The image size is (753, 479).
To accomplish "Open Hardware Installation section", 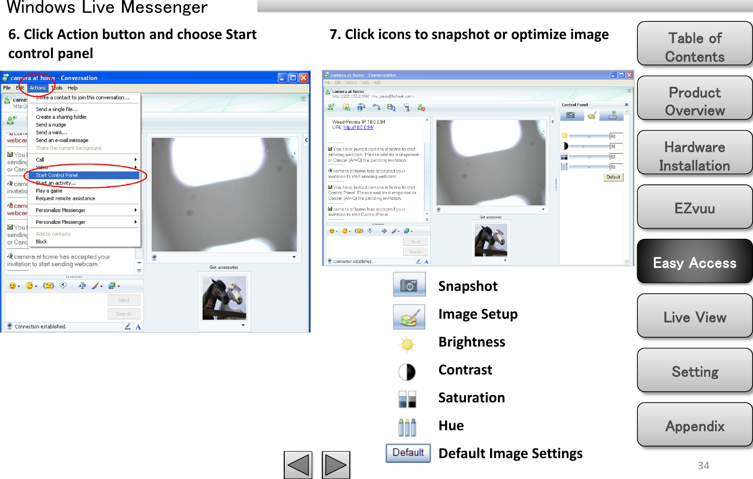I will coord(695,153).
